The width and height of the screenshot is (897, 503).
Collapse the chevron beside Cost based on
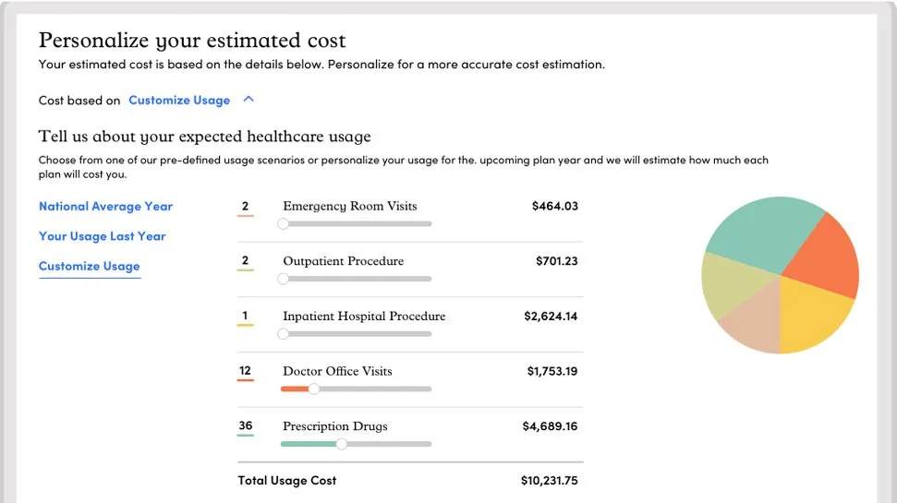click(248, 100)
